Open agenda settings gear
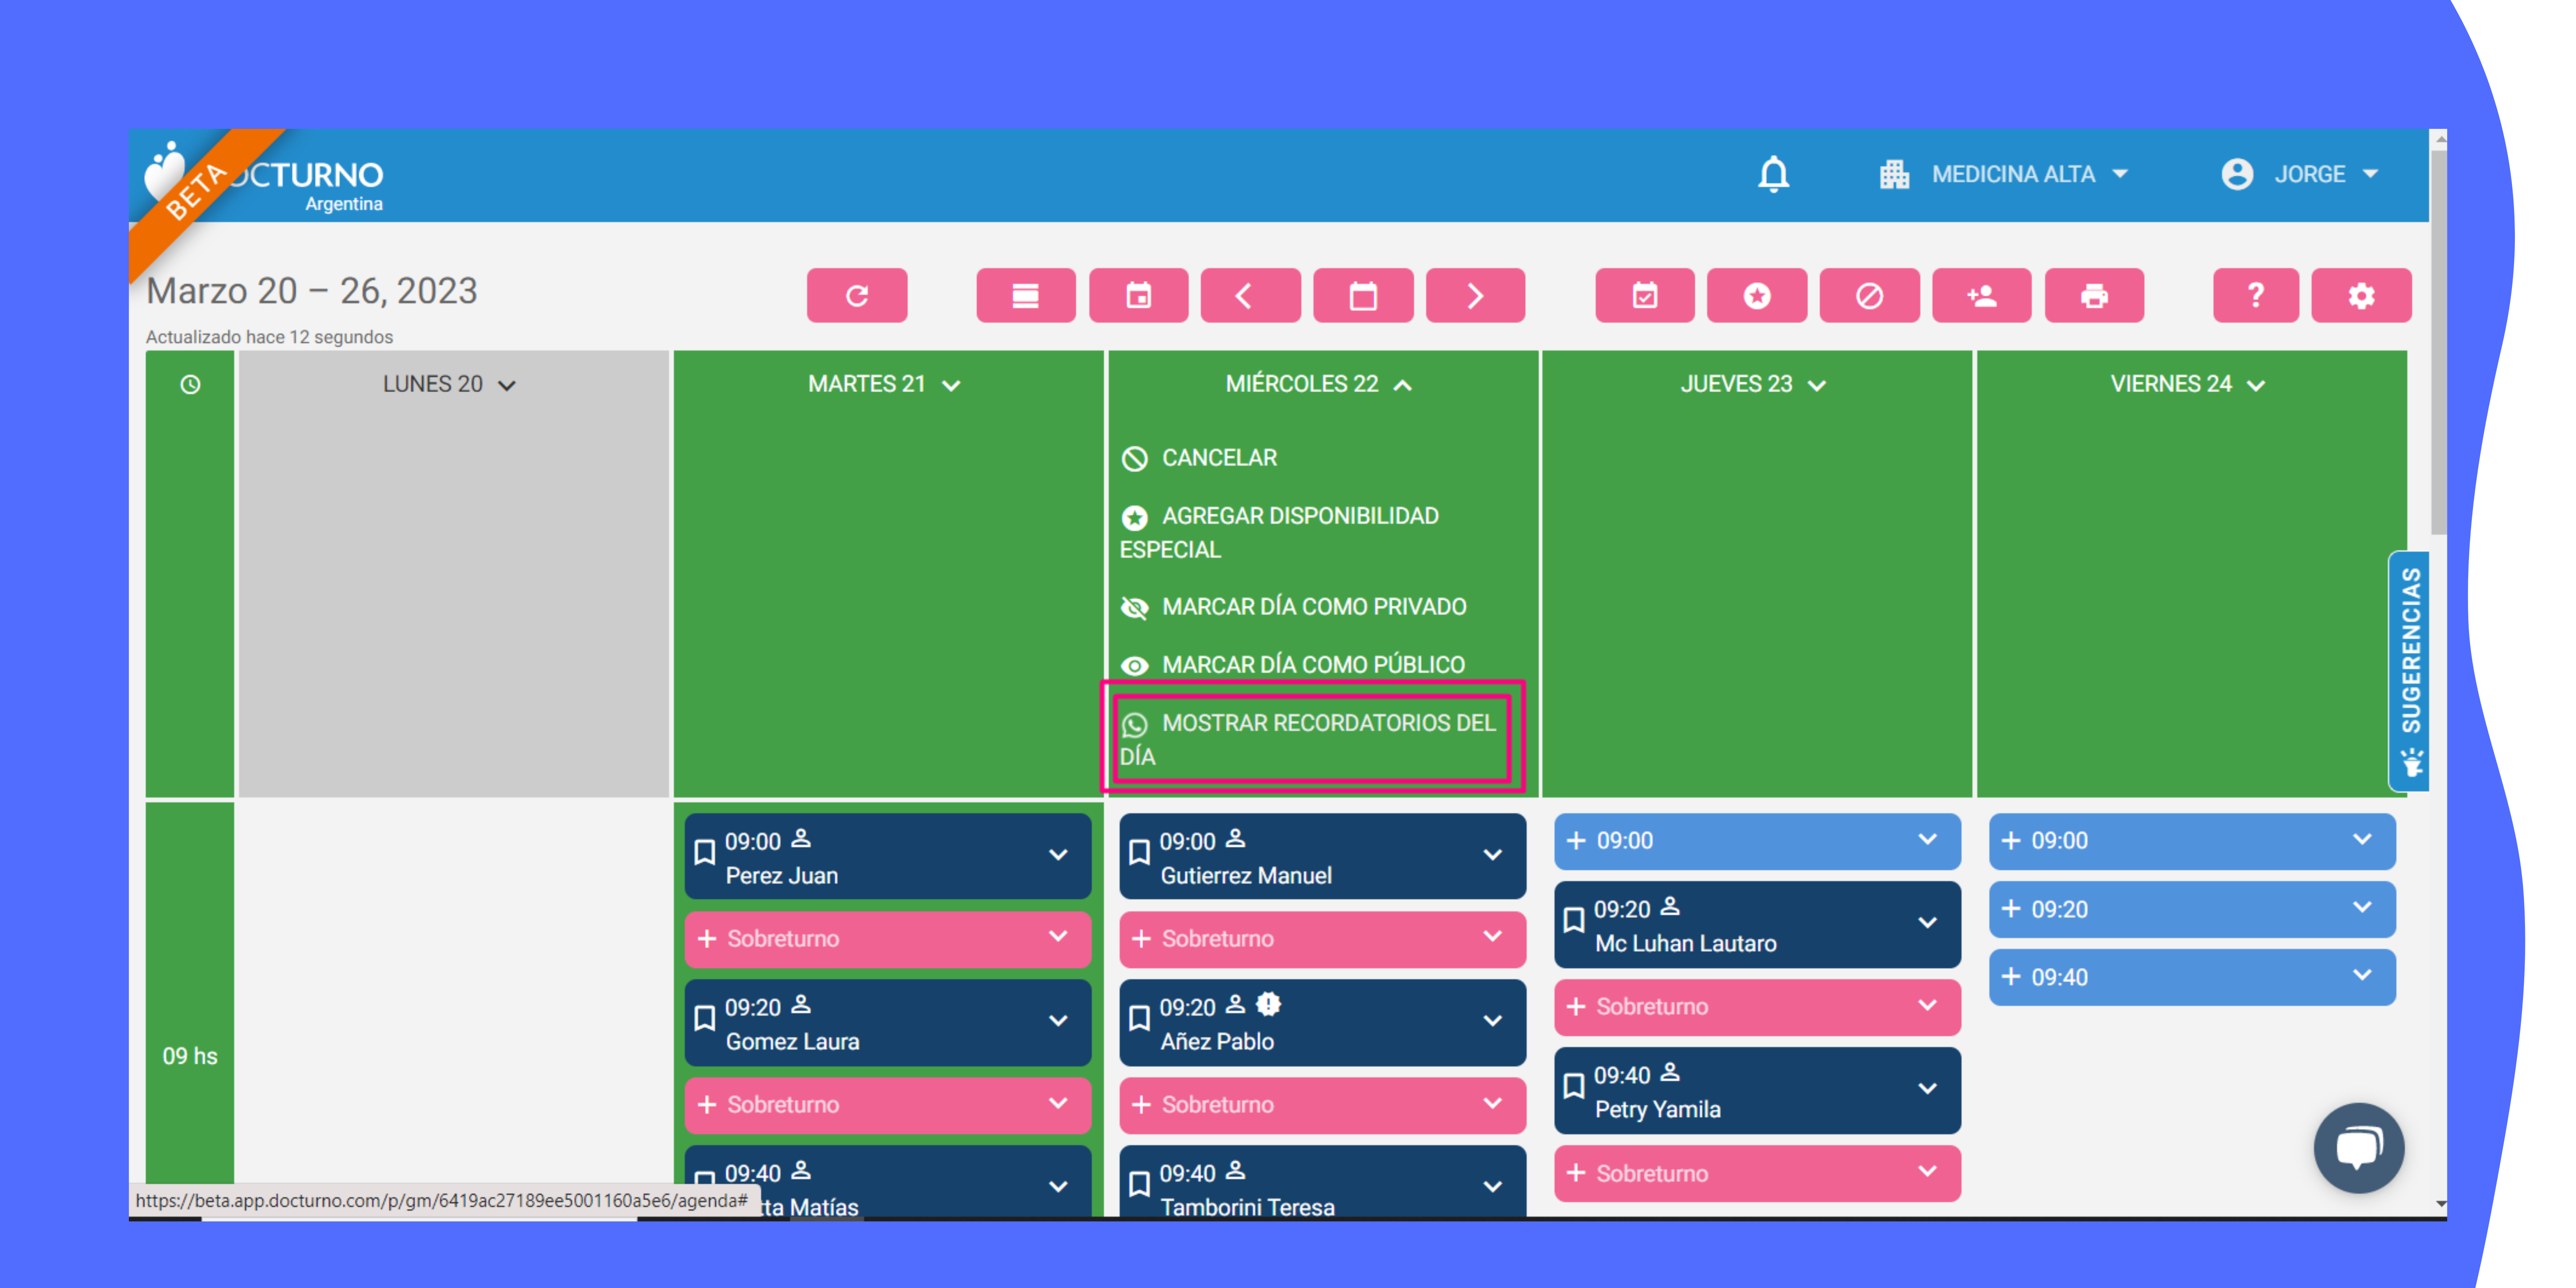Screen dimensions: 2576x1288 click(2361, 295)
